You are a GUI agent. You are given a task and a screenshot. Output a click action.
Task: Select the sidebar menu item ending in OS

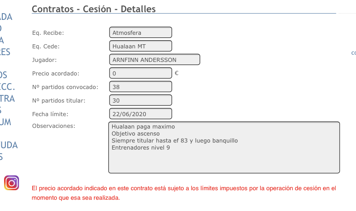tap(4, 75)
